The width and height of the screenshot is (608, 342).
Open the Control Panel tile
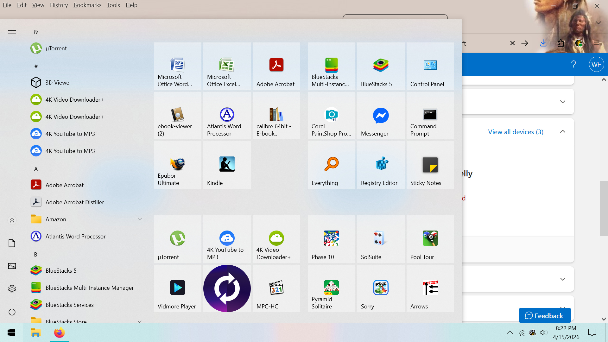pyautogui.click(x=430, y=66)
